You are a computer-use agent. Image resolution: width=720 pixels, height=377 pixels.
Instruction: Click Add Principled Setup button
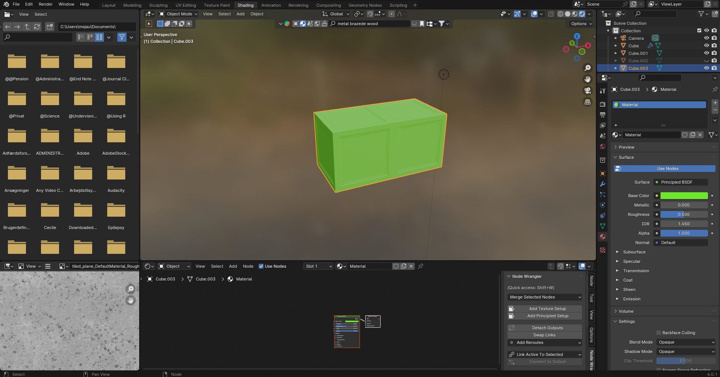544,316
